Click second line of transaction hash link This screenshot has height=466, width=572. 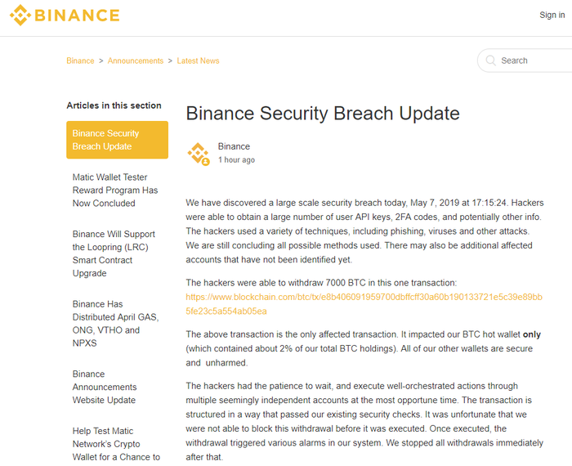[x=226, y=311]
